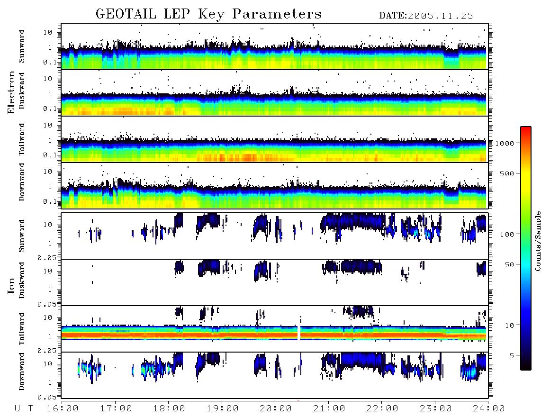This screenshot has width=541, height=417.
Task: Click the 22:00 time tick label
Action: 382,408
